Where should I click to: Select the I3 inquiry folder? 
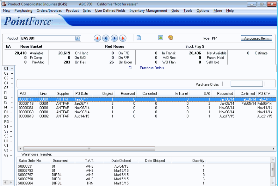tap(8, 102)
